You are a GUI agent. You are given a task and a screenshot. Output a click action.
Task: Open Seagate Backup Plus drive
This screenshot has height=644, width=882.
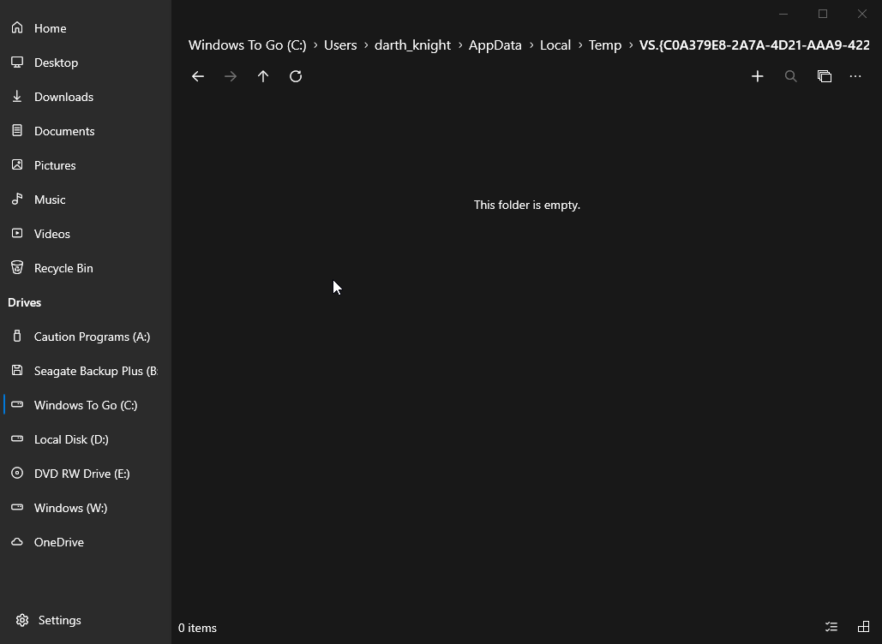click(86, 371)
